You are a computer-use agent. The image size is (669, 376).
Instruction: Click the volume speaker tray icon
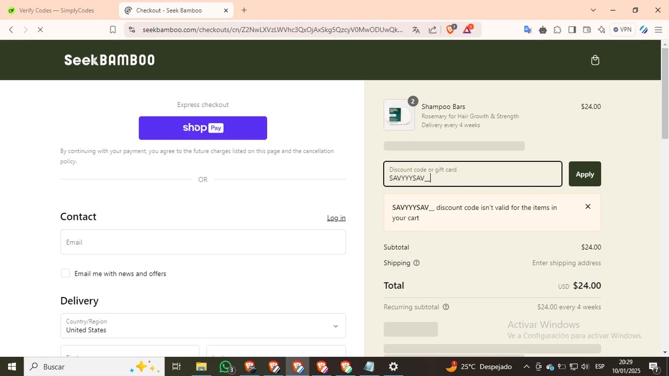click(x=585, y=367)
